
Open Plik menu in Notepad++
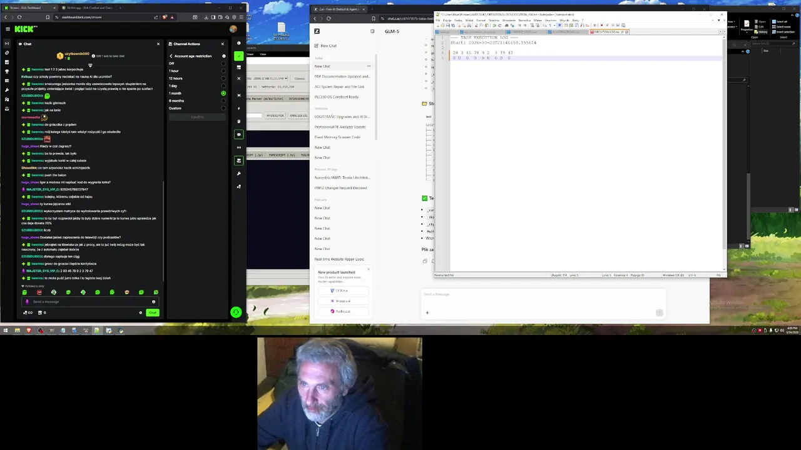pyautogui.click(x=438, y=20)
